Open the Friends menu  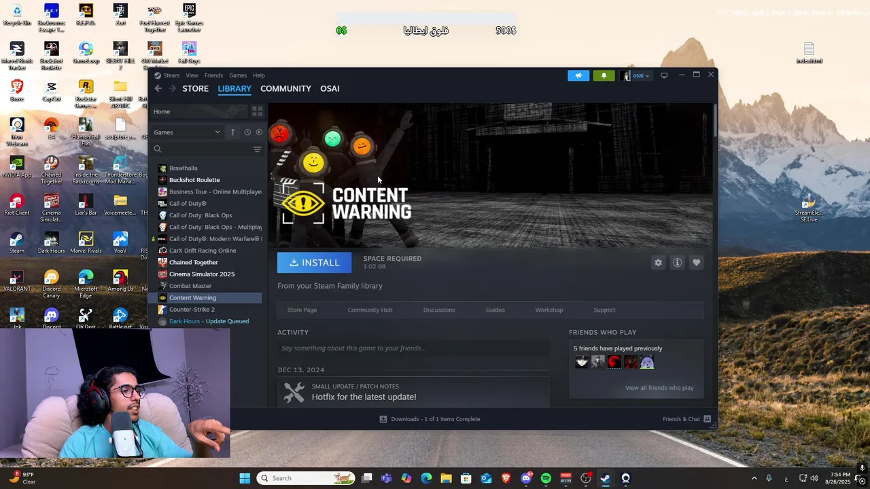click(x=213, y=75)
